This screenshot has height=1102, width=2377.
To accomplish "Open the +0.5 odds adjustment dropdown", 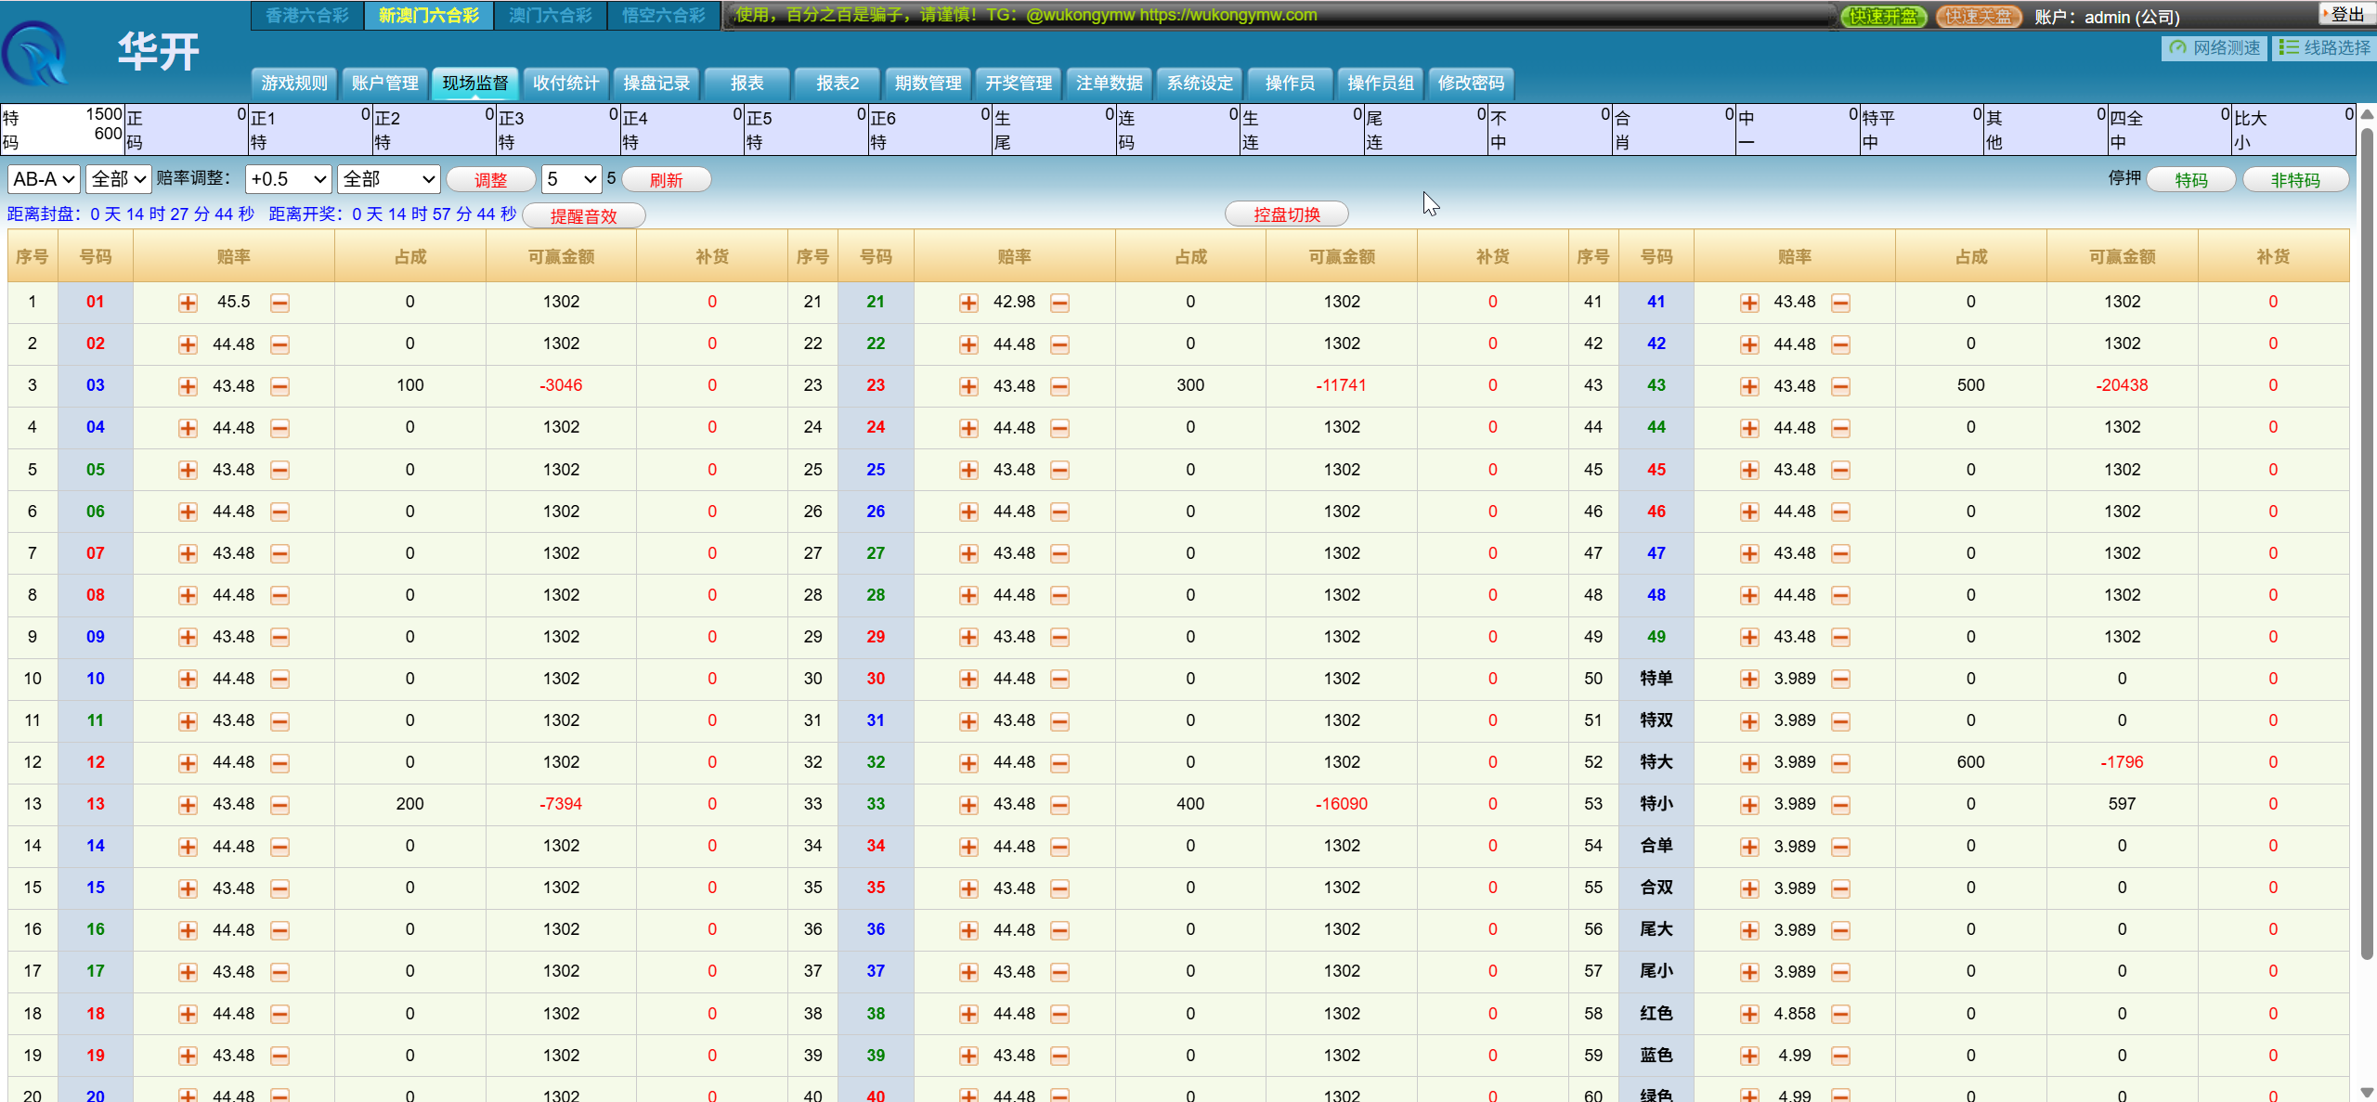I will coord(288,179).
